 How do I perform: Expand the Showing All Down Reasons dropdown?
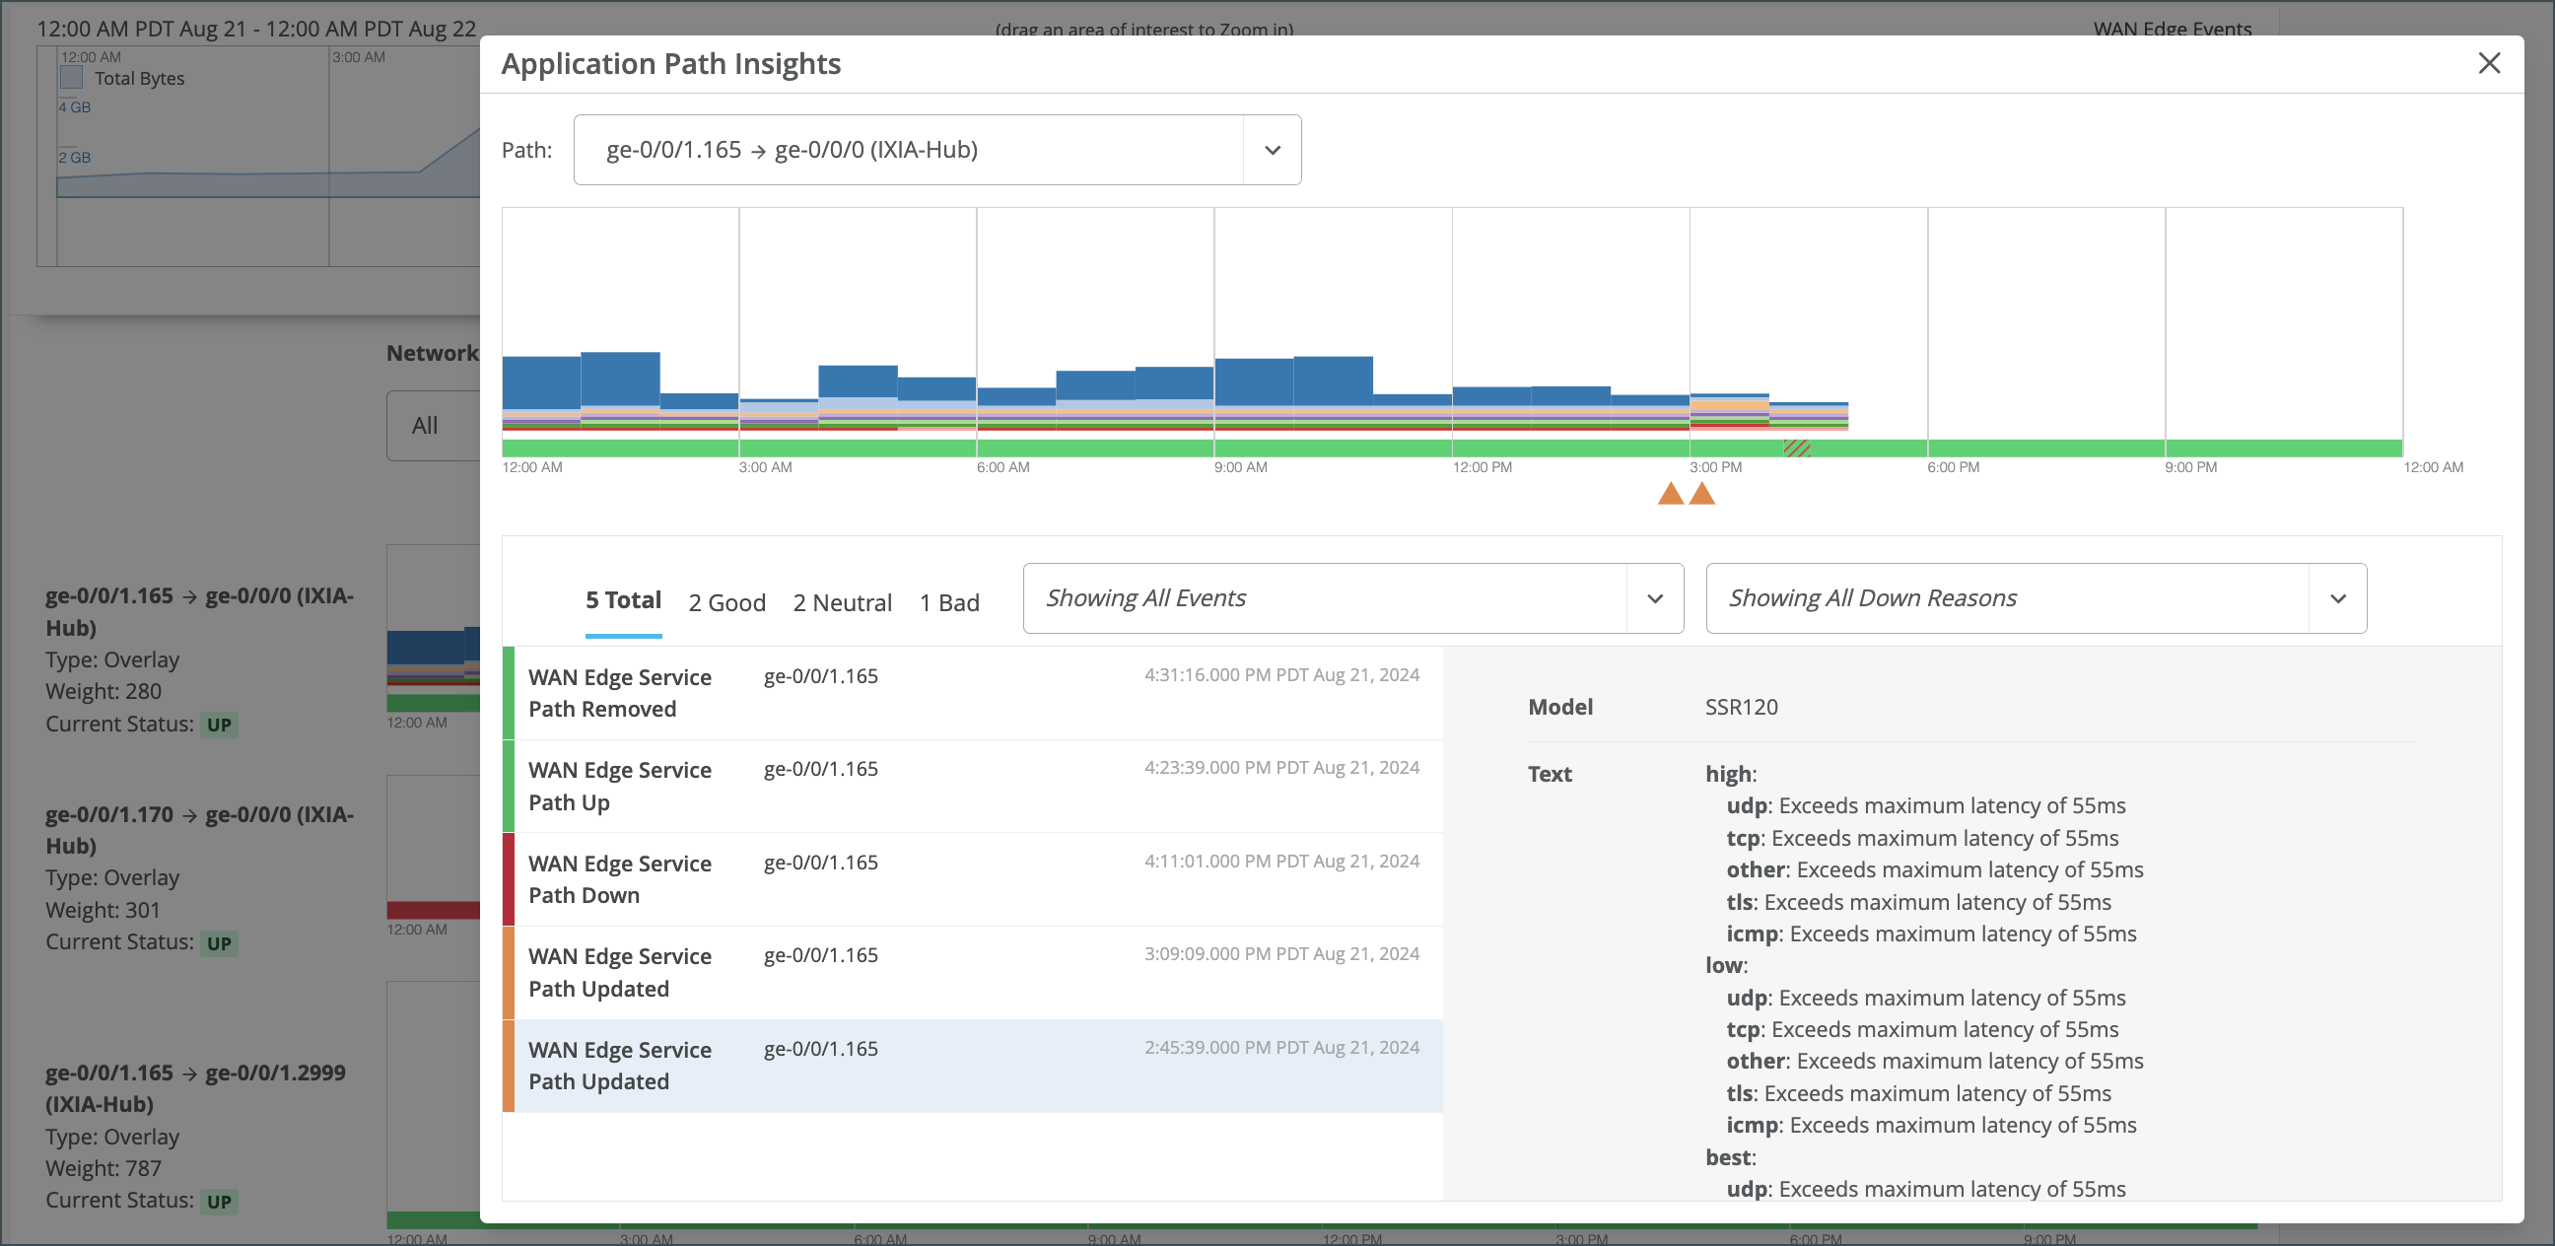tap(2337, 598)
